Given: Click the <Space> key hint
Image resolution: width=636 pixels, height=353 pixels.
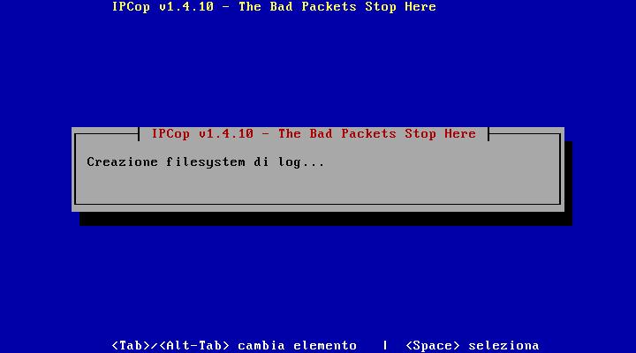Looking at the screenshot, I should 432,345.
